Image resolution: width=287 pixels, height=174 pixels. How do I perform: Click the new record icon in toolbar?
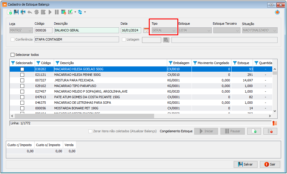[x=9, y=12]
